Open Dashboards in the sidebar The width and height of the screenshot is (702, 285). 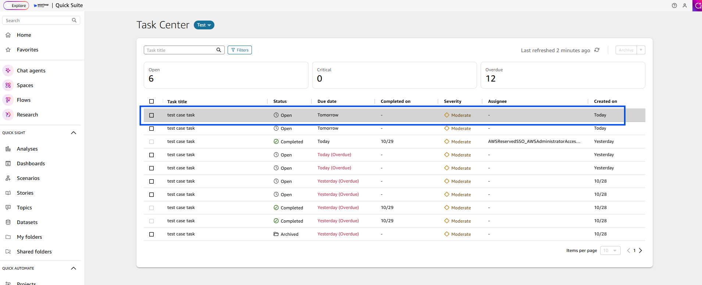point(31,163)
